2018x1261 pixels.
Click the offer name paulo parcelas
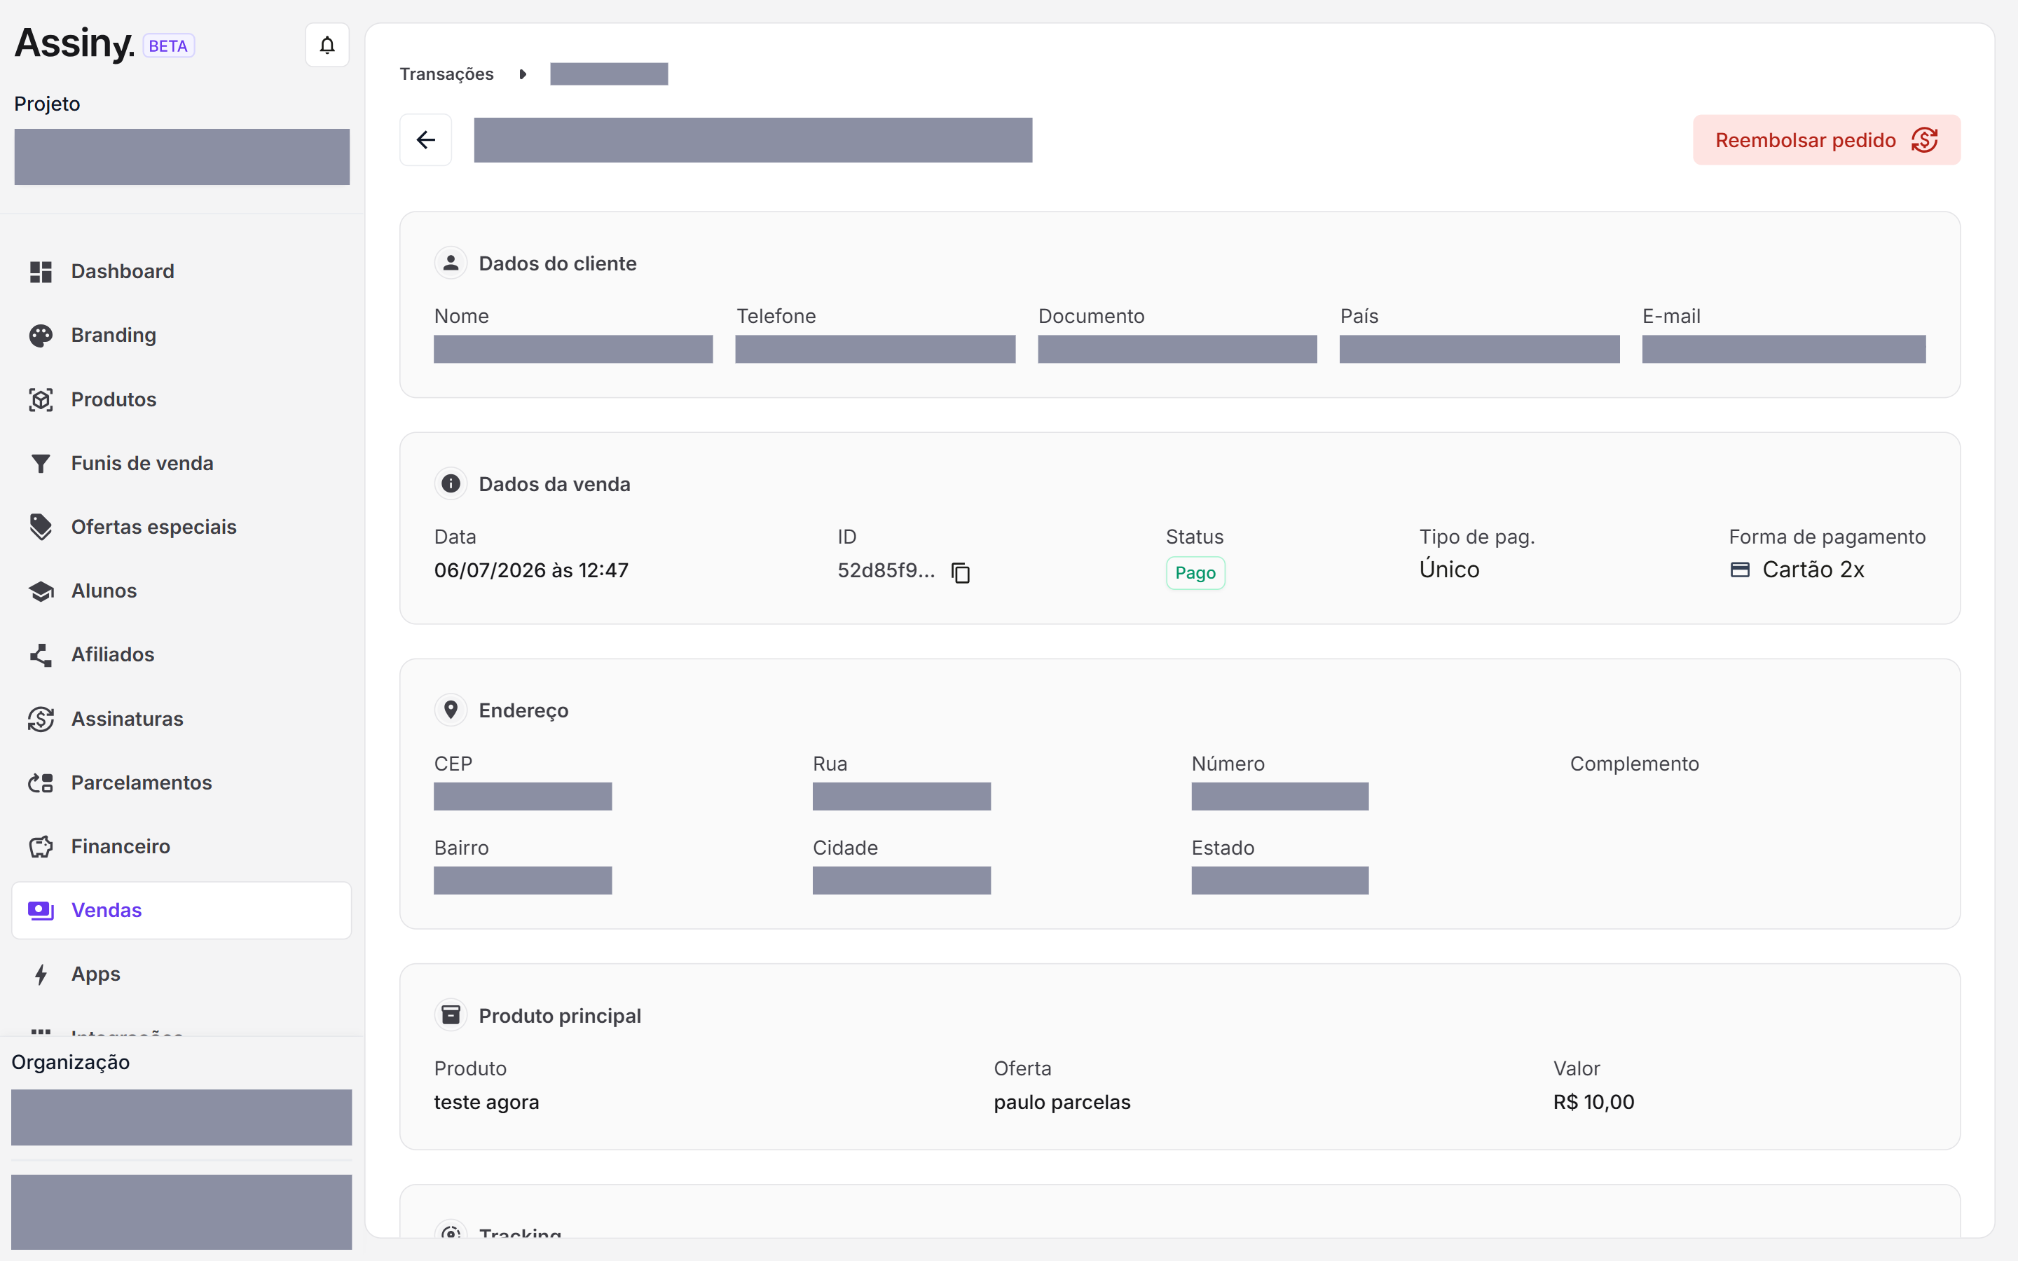(1062, 1102)
